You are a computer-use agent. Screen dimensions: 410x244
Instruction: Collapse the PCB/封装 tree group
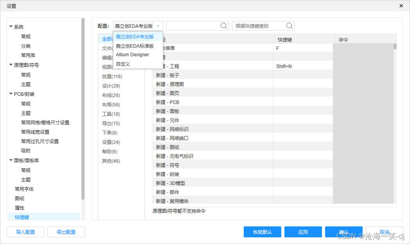pos(11,94)
